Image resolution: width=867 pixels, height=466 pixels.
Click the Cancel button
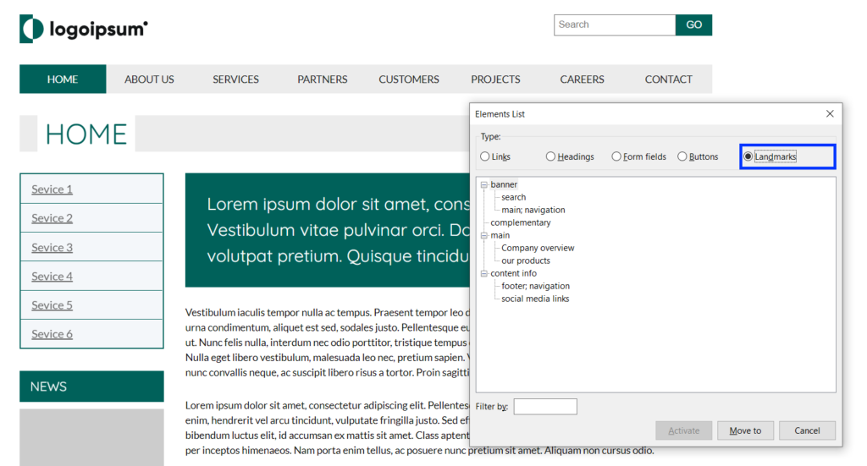pos(807,430)
